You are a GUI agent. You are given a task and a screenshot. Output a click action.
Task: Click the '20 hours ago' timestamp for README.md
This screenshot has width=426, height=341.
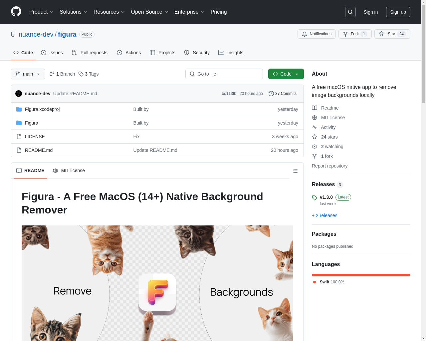[285, 150]
